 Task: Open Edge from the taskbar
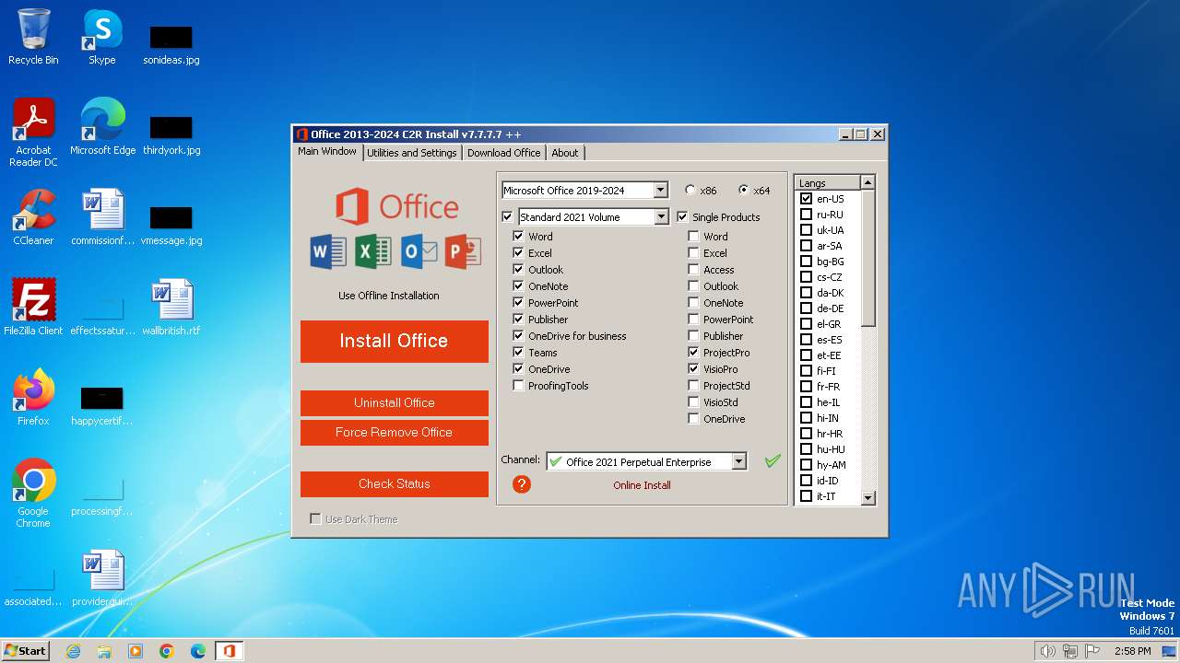pos(198,651)
